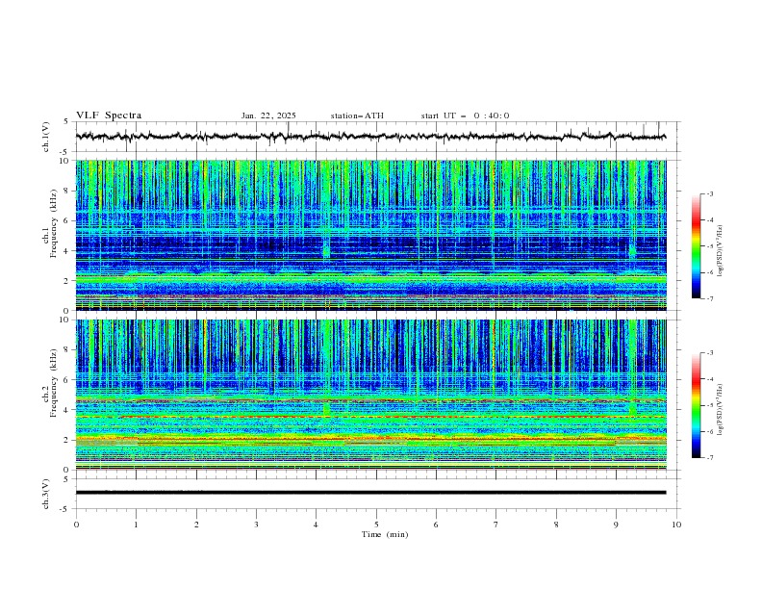Click ch.2 colorbar "log(PSD)(V²/Hz)" label

[x=721, y=410]
